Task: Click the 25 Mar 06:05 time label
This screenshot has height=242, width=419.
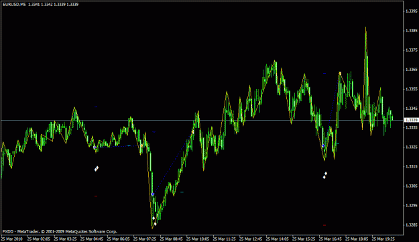Action: (x=118, y=239)
